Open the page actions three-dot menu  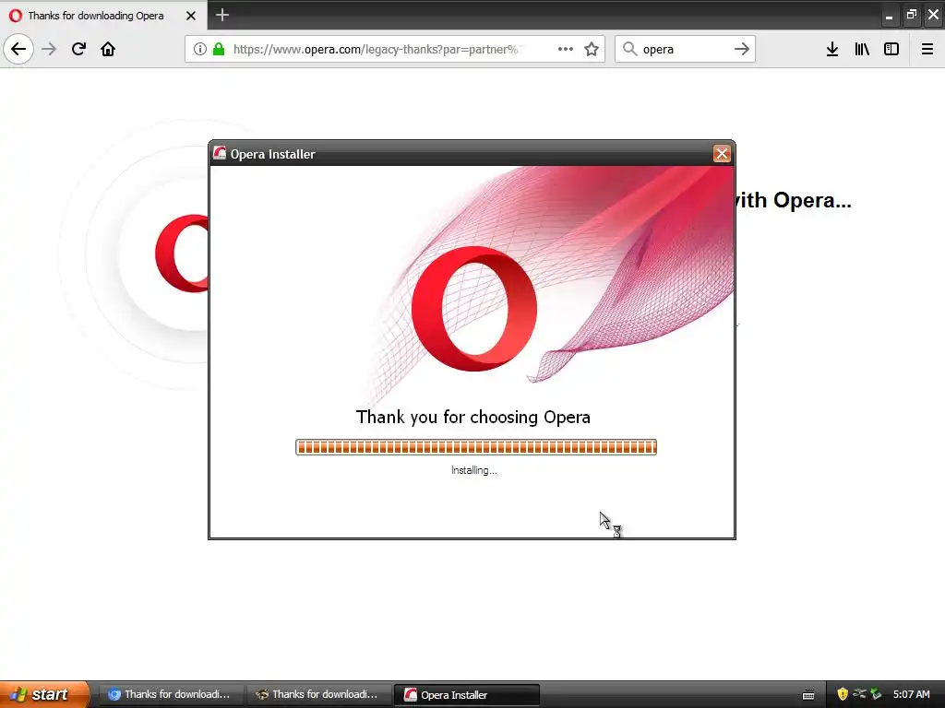tap(566, 49)
